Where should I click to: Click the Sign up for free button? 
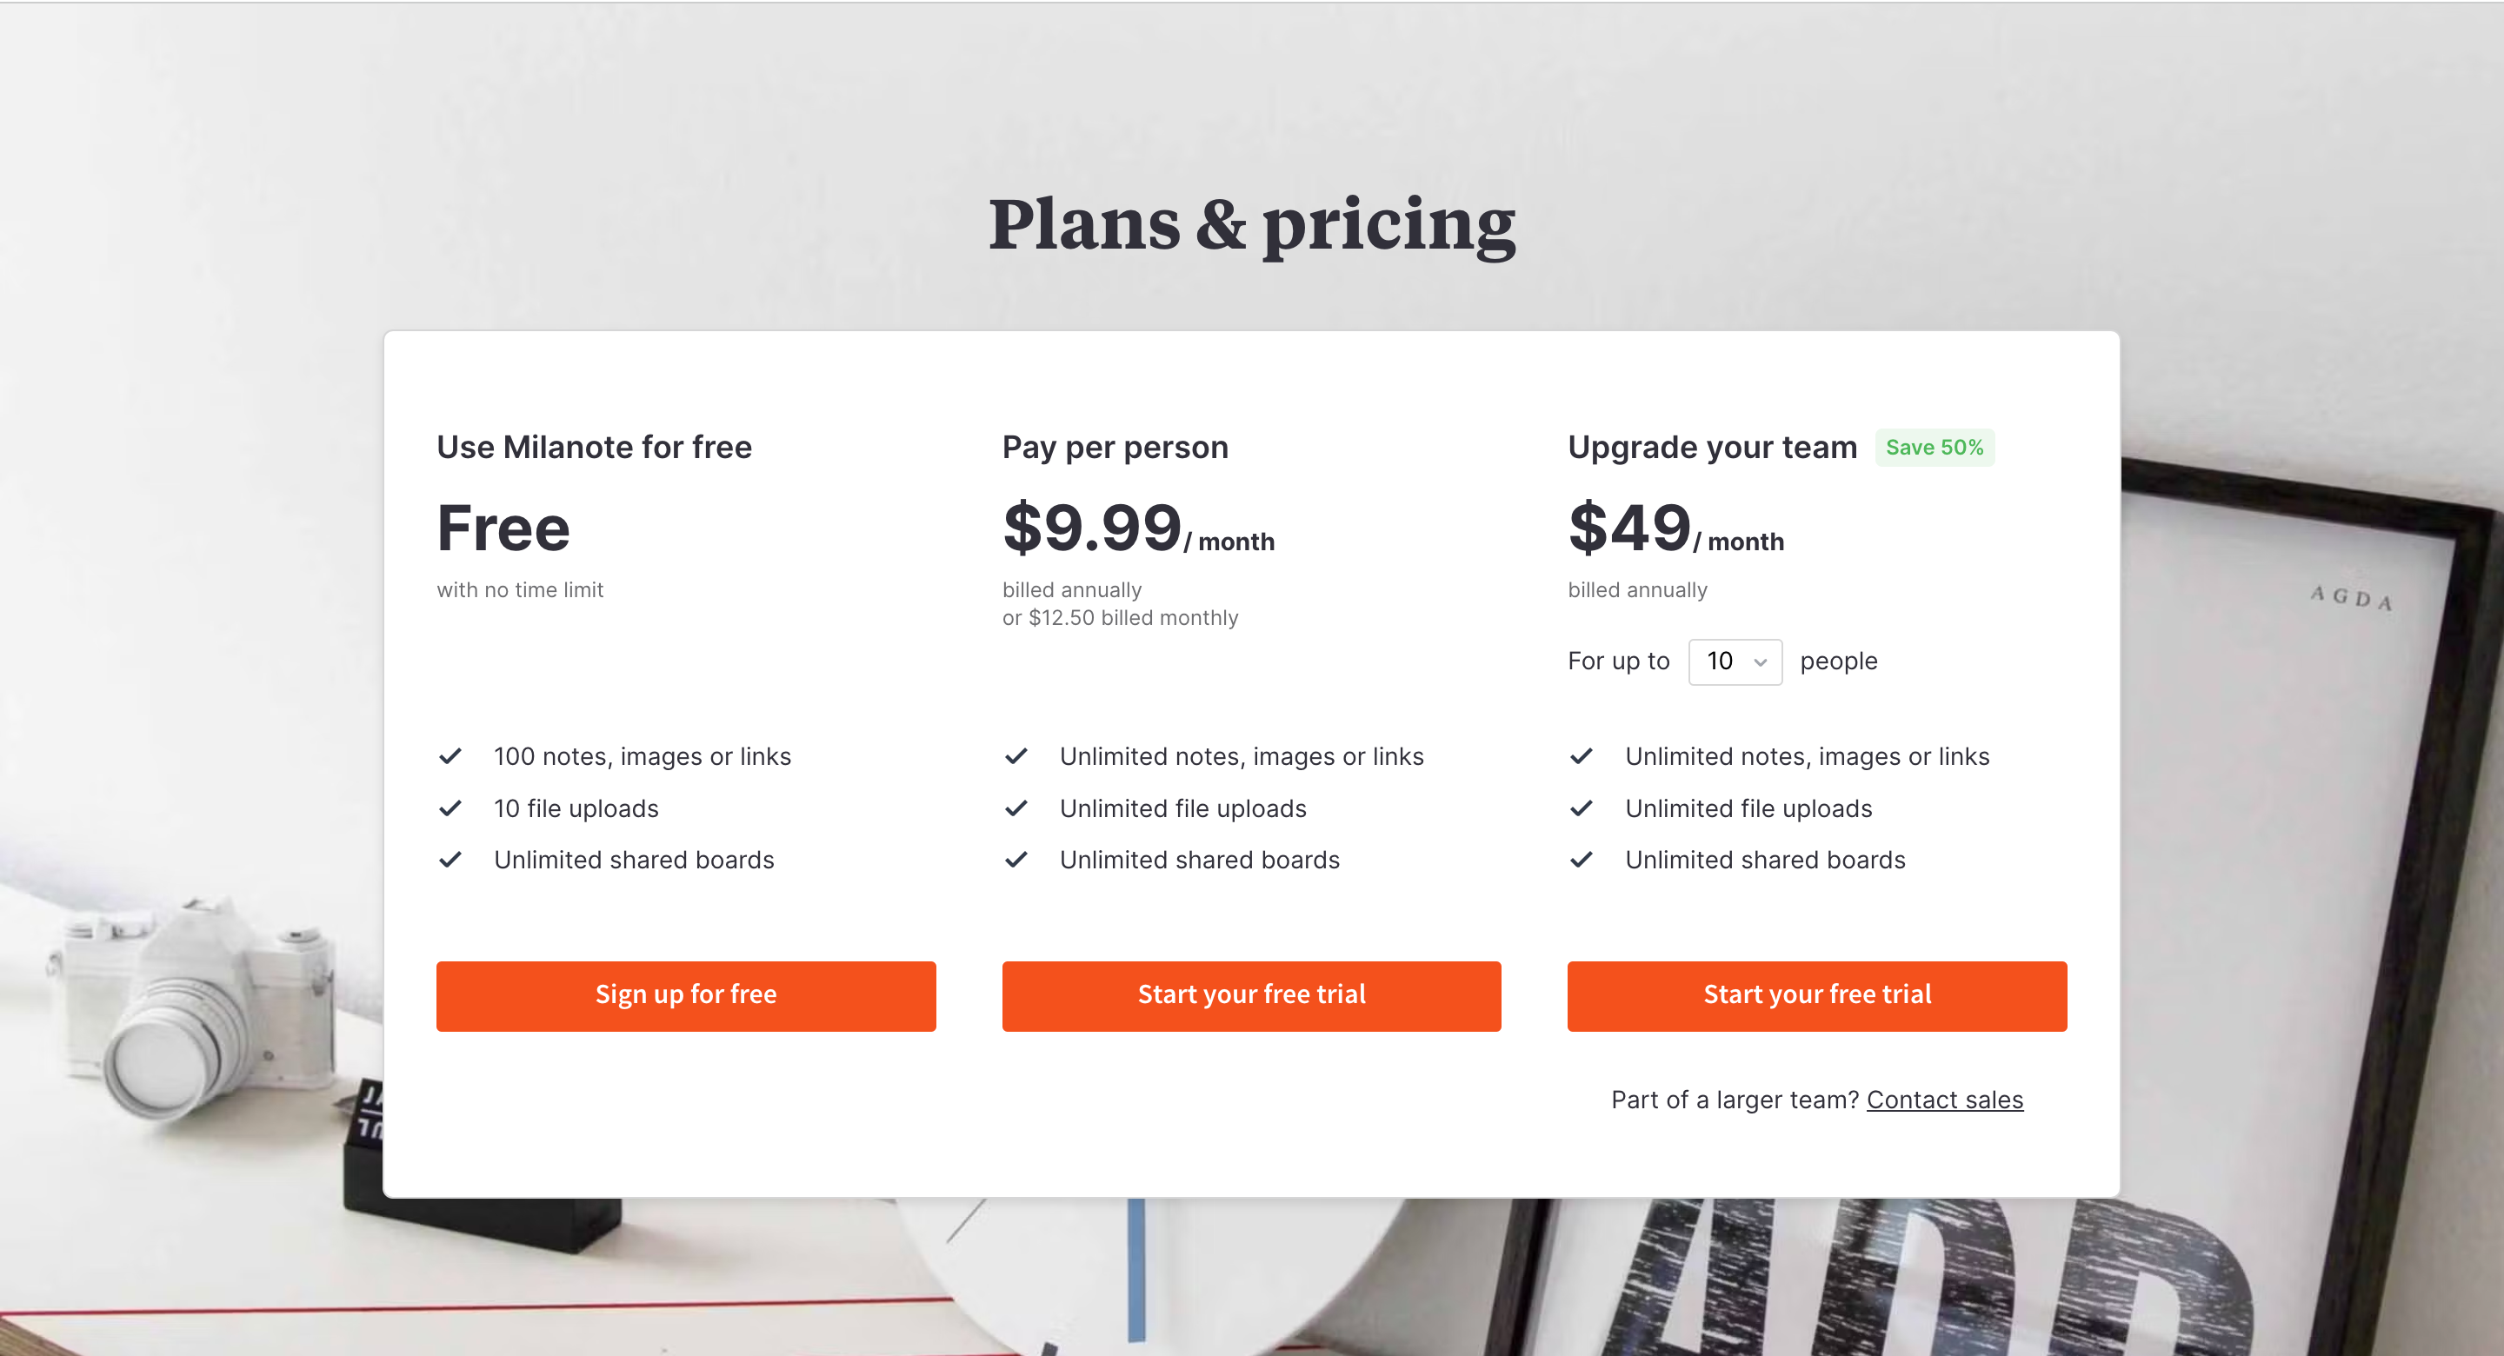pos(685,995)
